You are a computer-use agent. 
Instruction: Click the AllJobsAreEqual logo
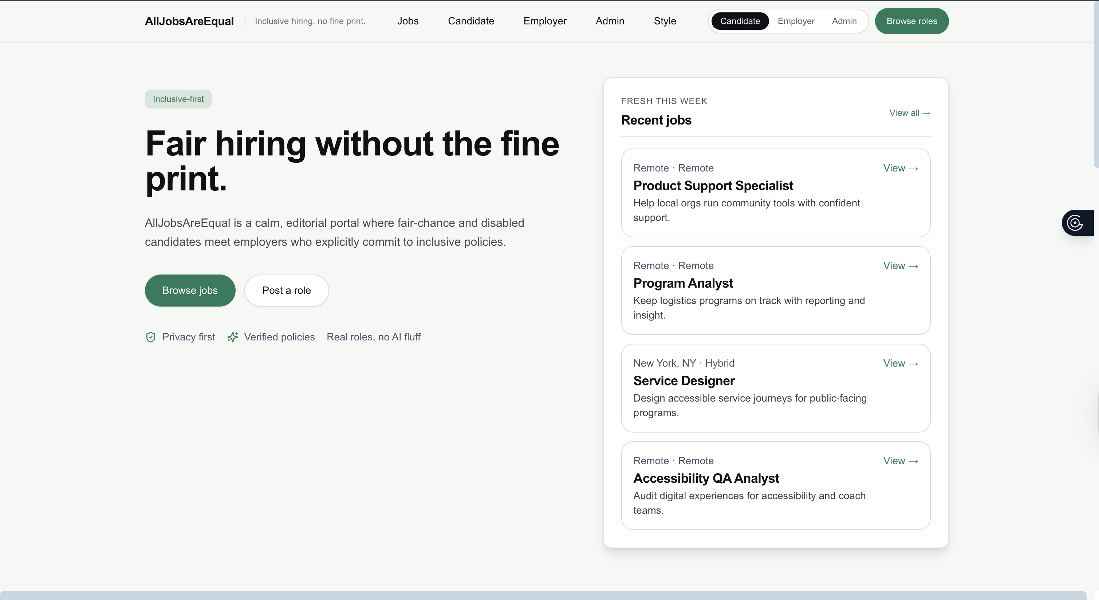pyautogui.click(x=189, y=21)
